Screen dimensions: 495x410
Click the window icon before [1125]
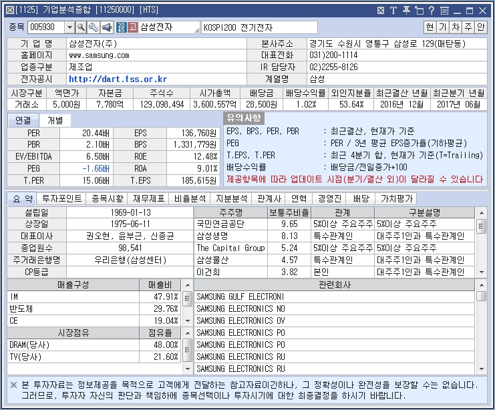point(10,10)
